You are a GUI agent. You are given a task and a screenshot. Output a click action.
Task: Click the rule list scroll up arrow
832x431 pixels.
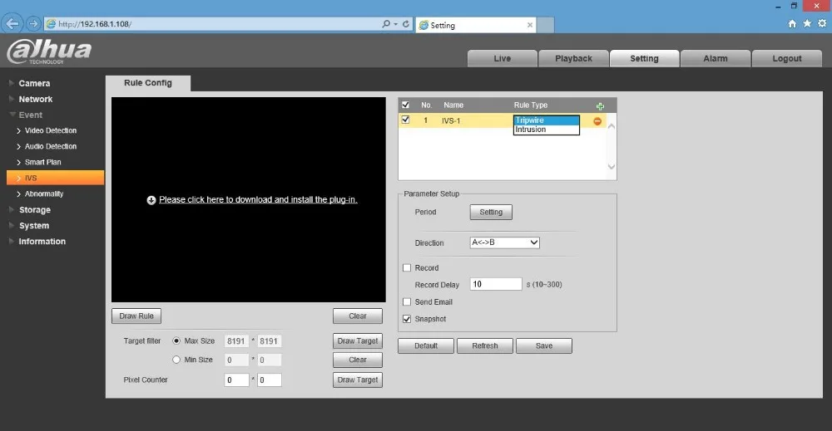pos(612,126)
